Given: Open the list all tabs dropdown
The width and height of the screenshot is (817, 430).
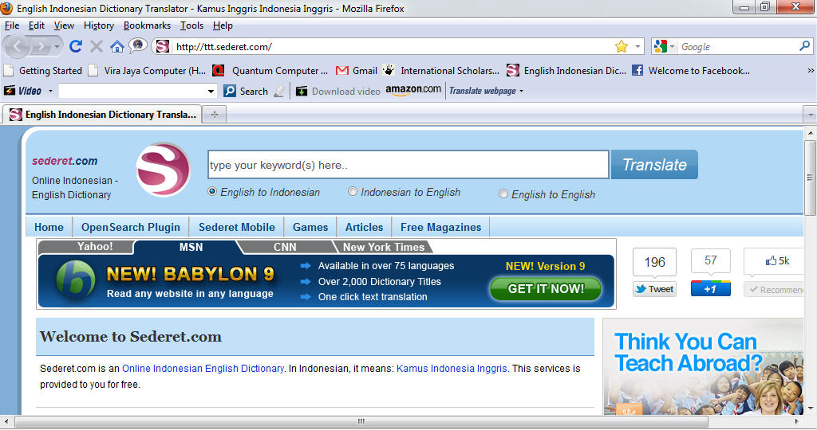Looking at the screenshot, I should 811,114.
